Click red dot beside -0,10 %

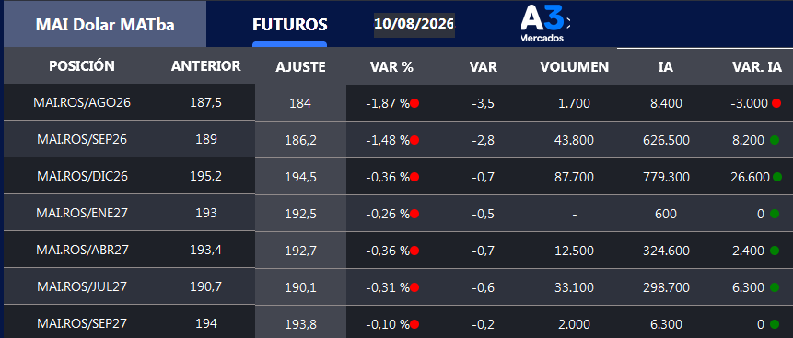414,324
